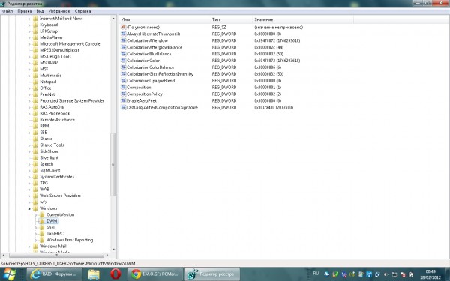
Task: Expand the TabletPC key
Action: [x=36, y=234]
